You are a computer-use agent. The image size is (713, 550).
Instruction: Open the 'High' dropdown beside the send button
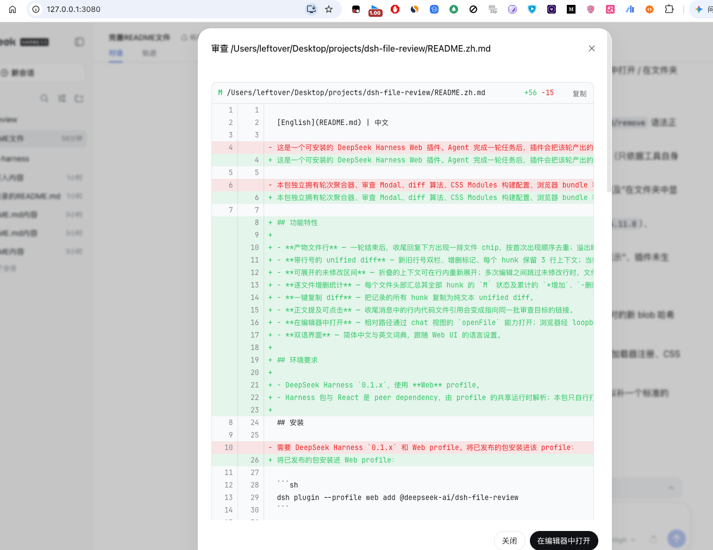click(x=624, y=540)
